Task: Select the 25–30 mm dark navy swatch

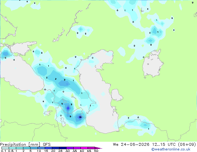Action: pyautogui.click(x=63, y=148)
